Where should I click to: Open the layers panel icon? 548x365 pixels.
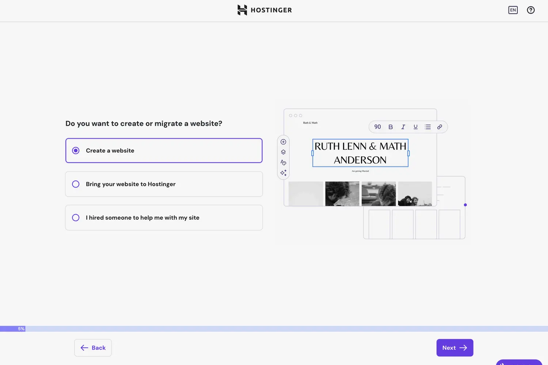tap(283, 152)
